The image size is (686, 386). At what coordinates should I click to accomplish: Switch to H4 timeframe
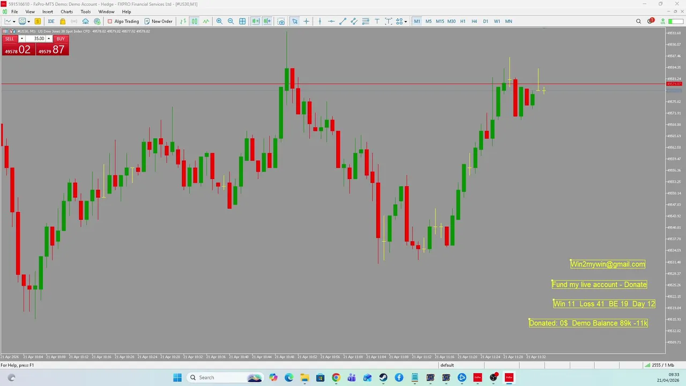click(474, 21)
